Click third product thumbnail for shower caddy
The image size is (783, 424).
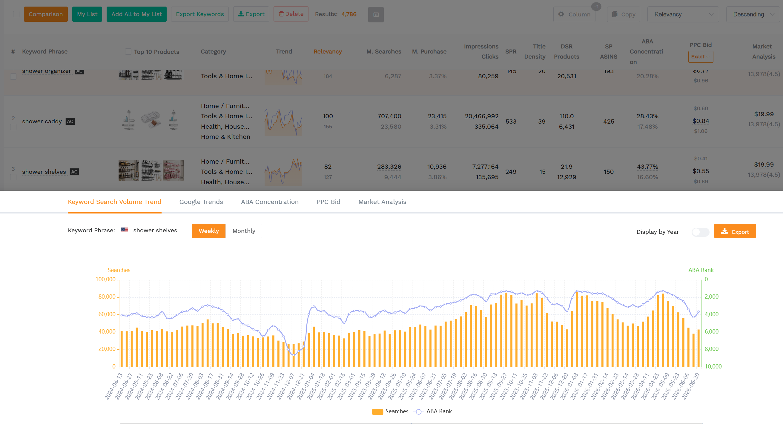pos(173,120)
